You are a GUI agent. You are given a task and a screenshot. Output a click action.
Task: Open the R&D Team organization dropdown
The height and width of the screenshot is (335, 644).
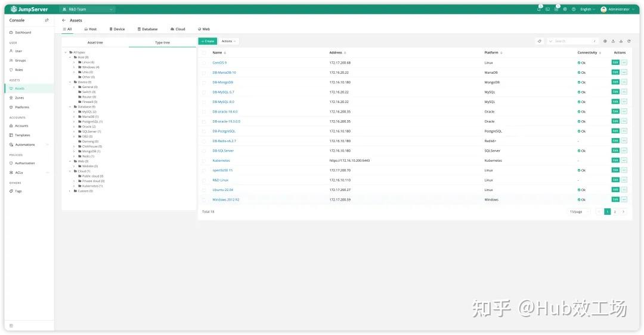(x=88, y=9)
